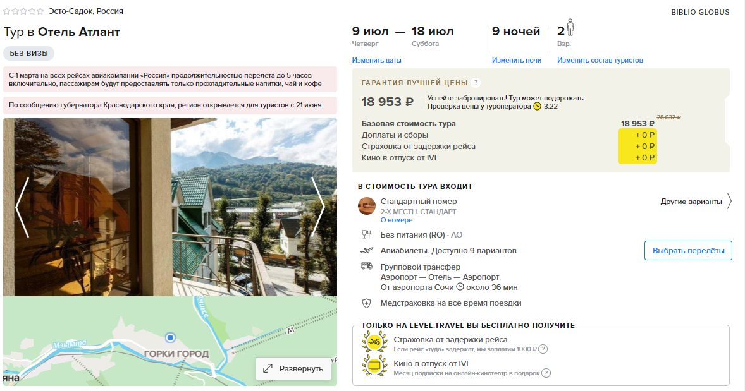This screenshot has width=745, height=391.
Task: Click the yellow highlighted surcharges amounts
Action: tap(637, 146)
